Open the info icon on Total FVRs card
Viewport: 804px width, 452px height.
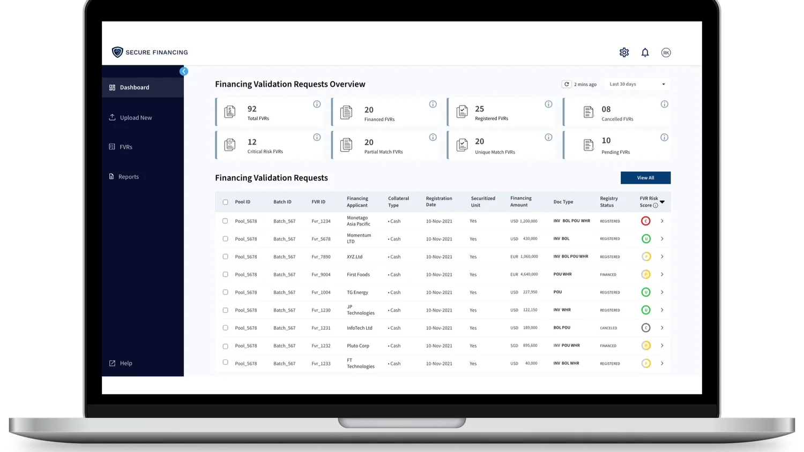coord(317,104)
